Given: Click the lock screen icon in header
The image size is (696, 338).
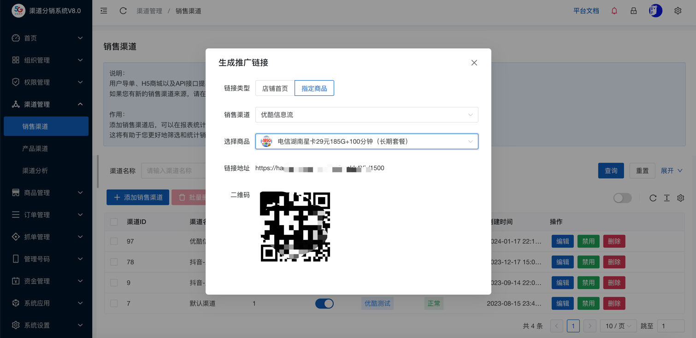Looking at the screenshot, I should [633, 10].
